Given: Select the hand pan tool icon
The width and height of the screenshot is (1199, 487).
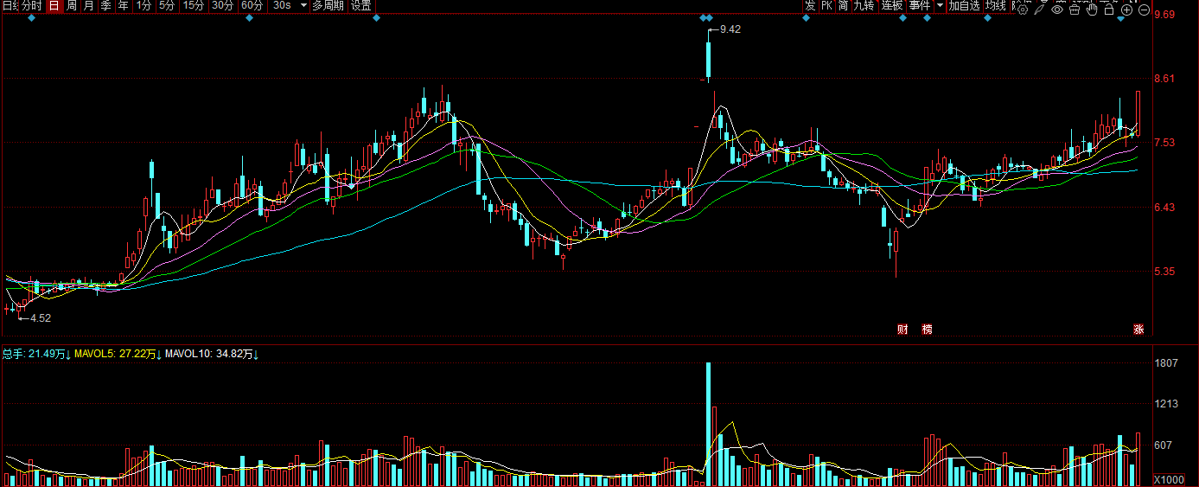Looking at the screenshot, I should pos(1092,10).
